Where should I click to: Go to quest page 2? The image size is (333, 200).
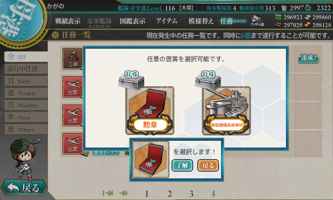169,194
